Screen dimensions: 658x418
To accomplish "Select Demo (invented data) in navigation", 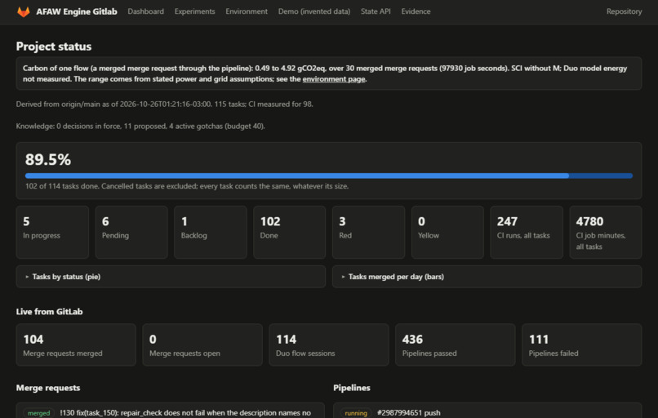I will (x=313, y=11).
